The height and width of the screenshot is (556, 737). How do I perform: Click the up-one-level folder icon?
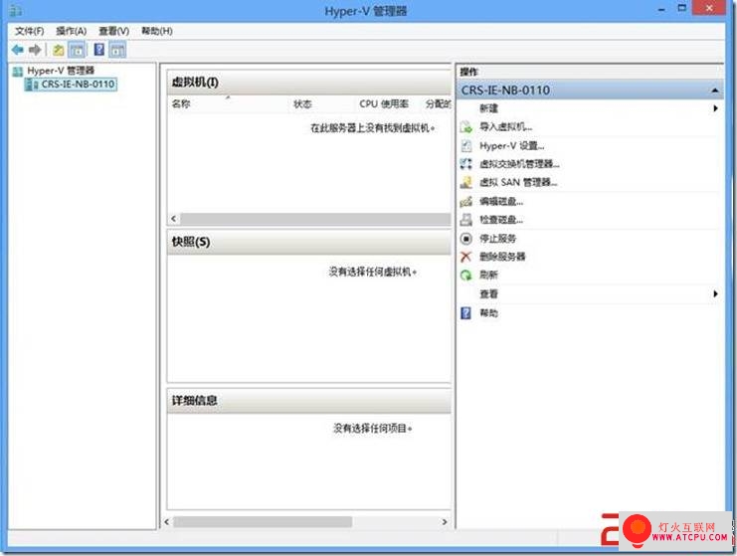59,50
